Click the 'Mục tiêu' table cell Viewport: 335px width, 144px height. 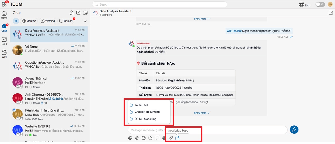click(145, 80)
